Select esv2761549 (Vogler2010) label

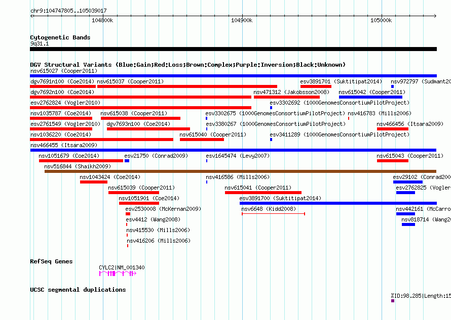tap(65, 124)
